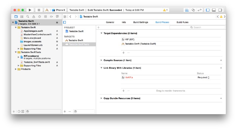Image resolution: width=237 pixels, height=130 pixels.
Task: Open the Issue navigator
Action: [33, 17]
